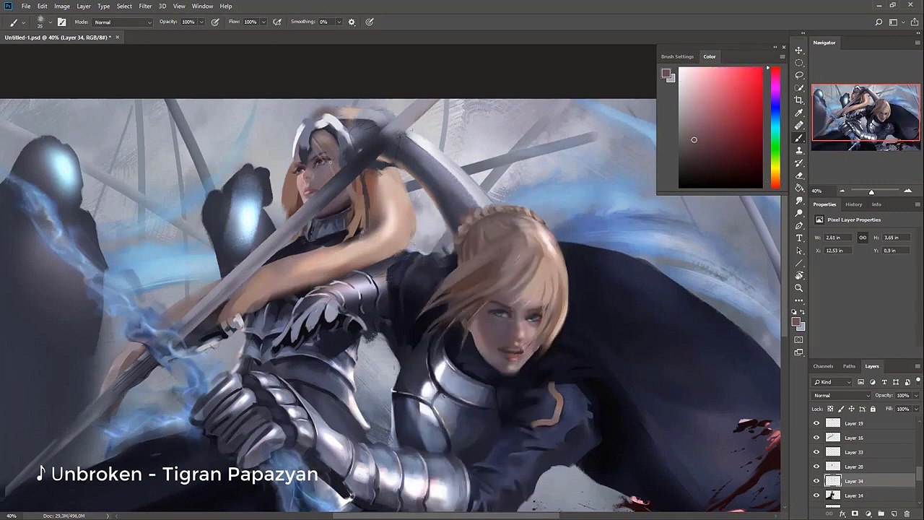The width and height of the screenshot is (924, 520).
Task: Select the Rotate View hand tool
Action: coord(799,275)
